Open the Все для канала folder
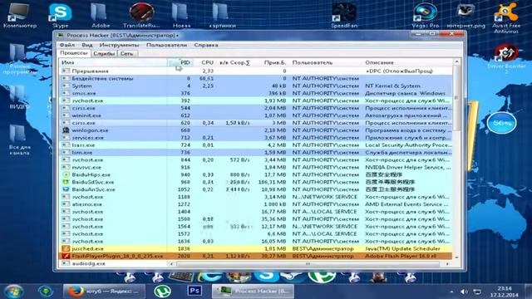Viewport: 532px width, 299px height. click(19, 140)
